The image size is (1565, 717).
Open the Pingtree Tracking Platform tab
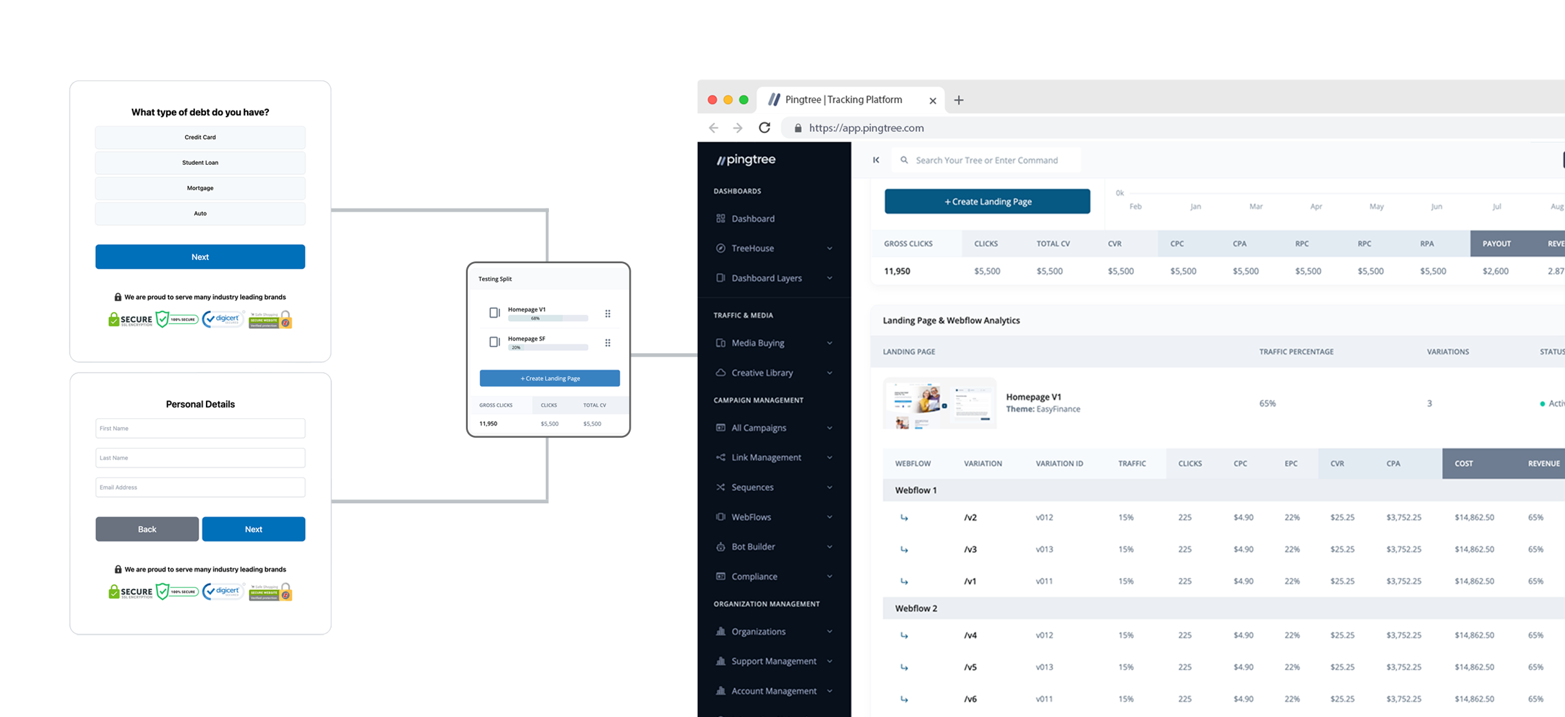pyautogui.click(x=843, y=100)
